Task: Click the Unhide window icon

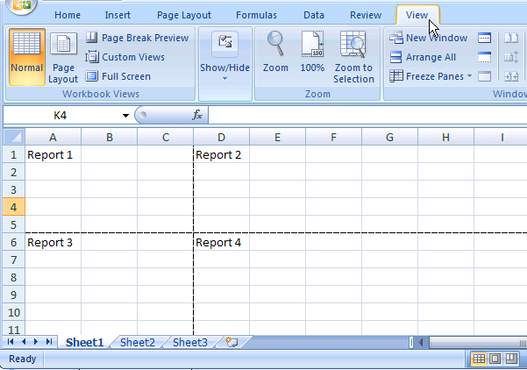Action: click(x=484, y=76)
